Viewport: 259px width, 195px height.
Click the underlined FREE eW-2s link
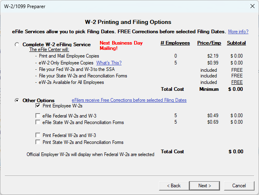(x=237, y=82)
